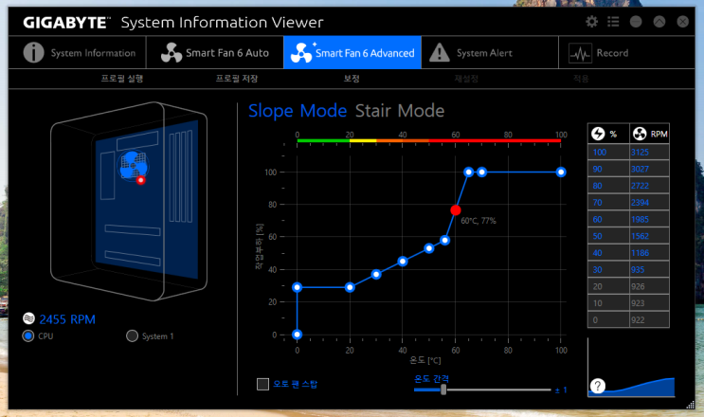The height and width of the screenshot is (417, 704).
Task: Click the 2455 RPM readout
Action: click(67, 319)
